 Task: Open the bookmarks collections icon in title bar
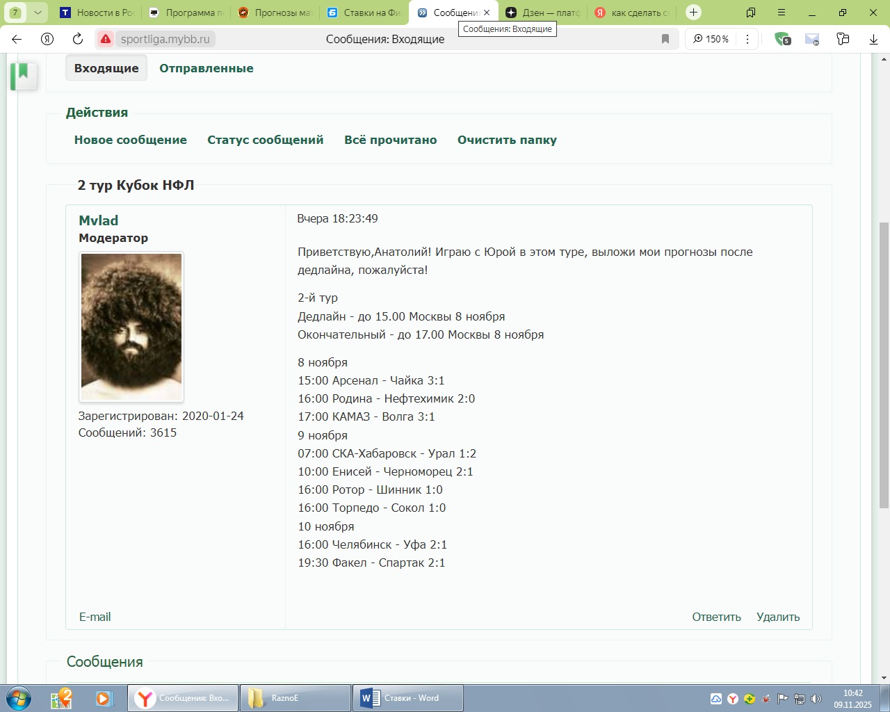[751, 13]
